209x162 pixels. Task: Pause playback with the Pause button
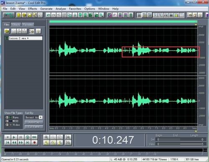21,137
